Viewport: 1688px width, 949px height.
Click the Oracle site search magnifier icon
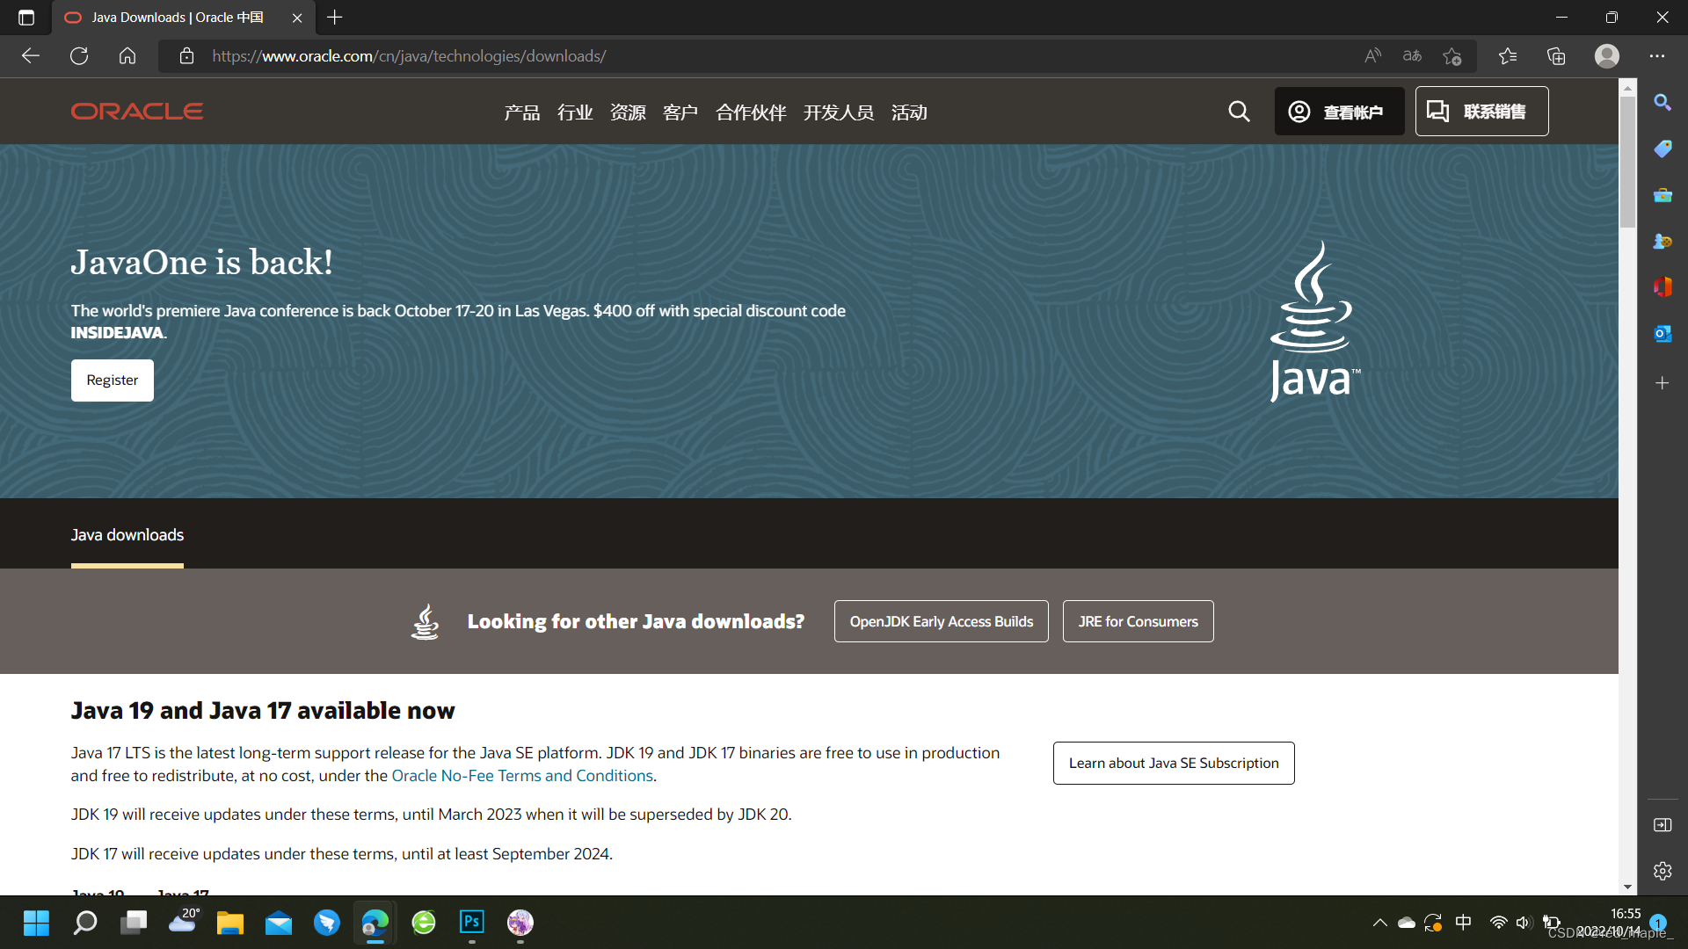[x=1239, y=112]
